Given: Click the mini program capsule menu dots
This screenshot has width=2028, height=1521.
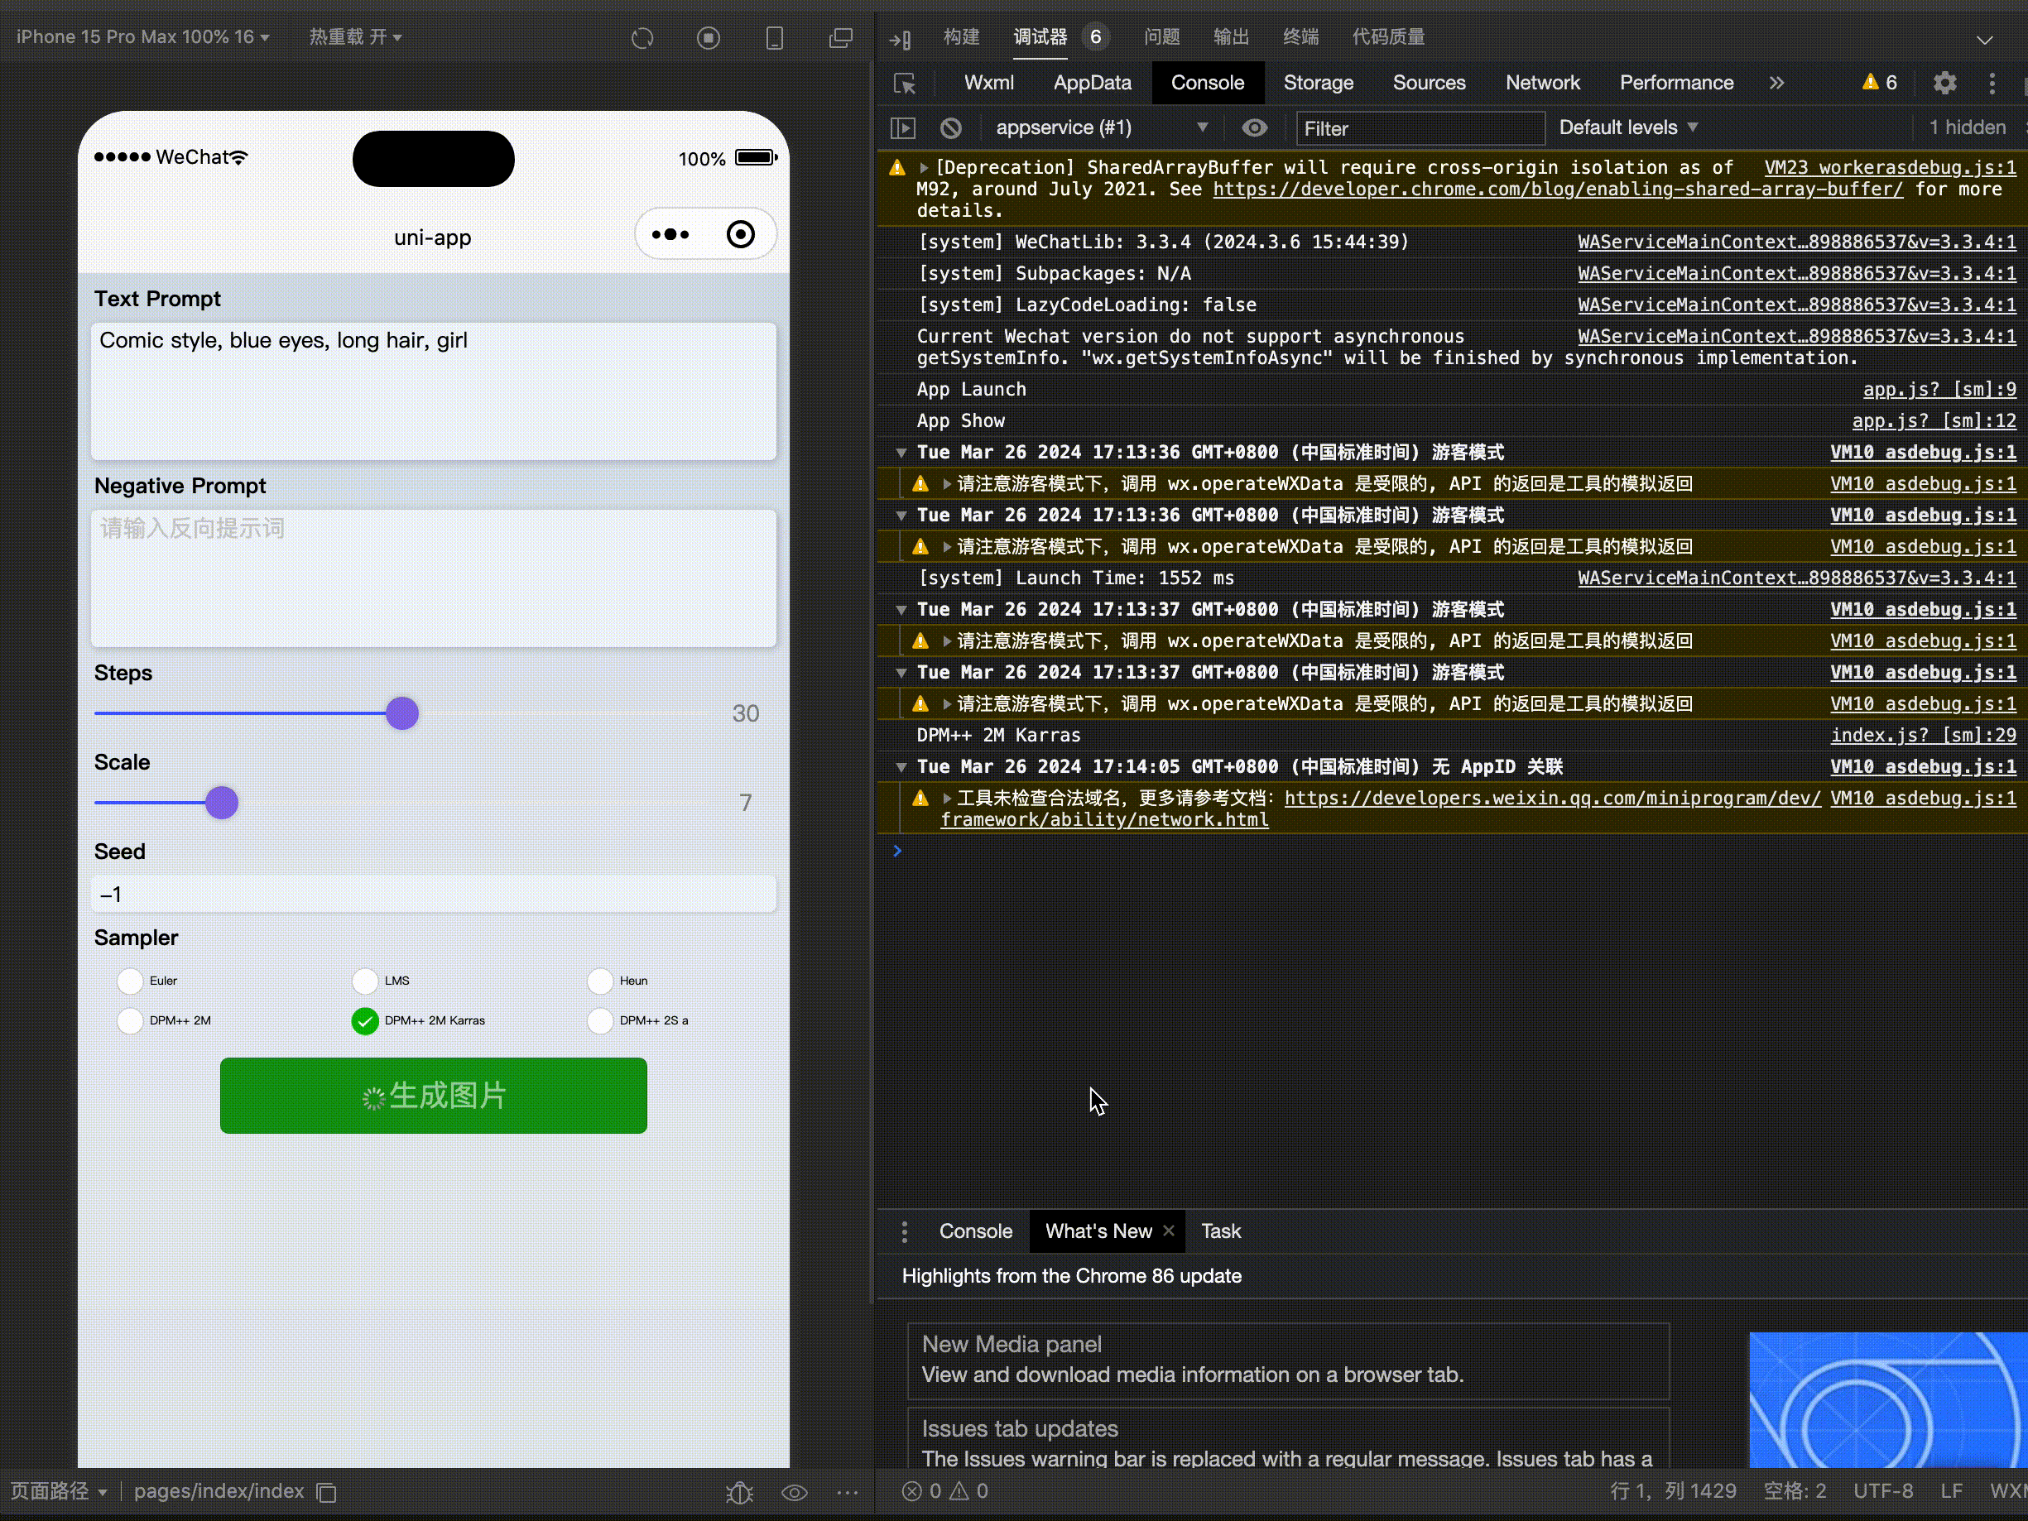Looking at the screenshot, I should [670, 235].
